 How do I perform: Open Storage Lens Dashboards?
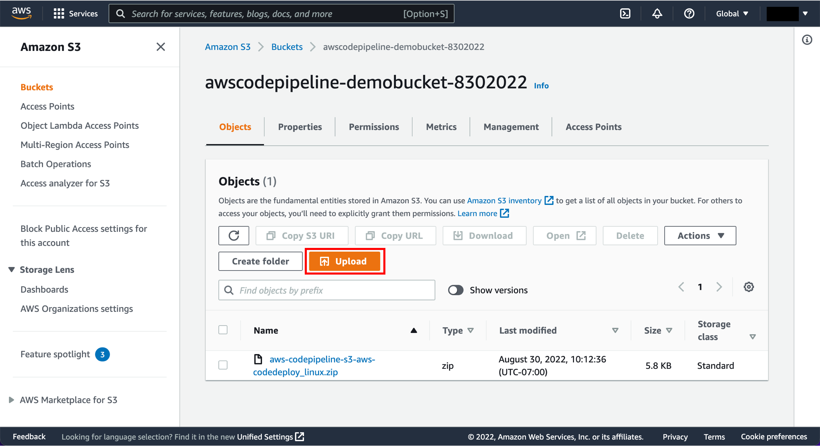44,290
